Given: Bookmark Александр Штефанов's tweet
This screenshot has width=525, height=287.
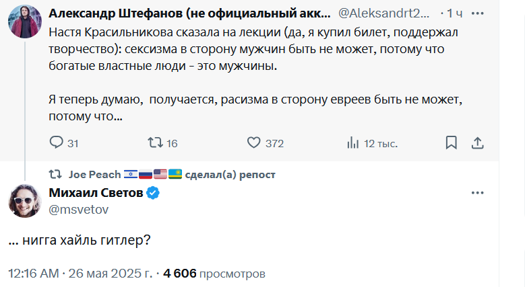Looking at the screenshot, I should pos(451,142).
